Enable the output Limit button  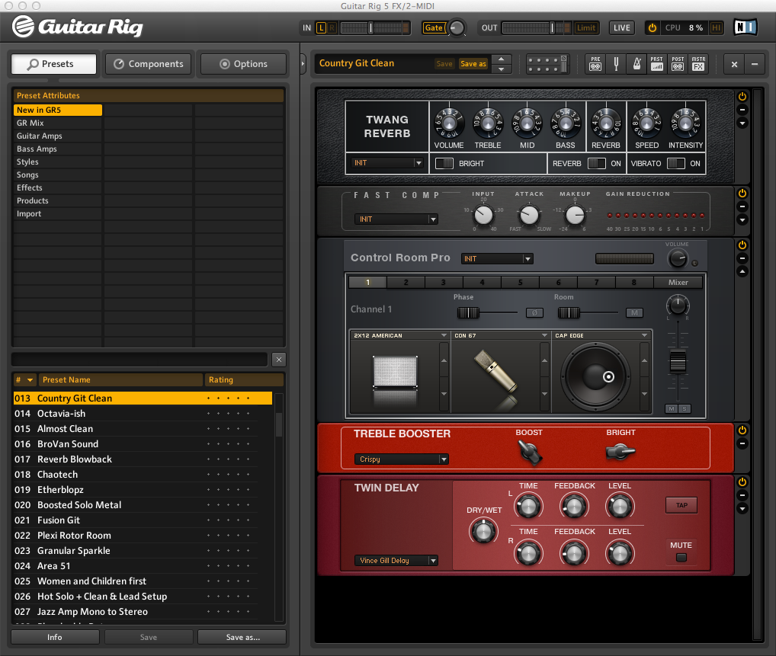[586, 27]
